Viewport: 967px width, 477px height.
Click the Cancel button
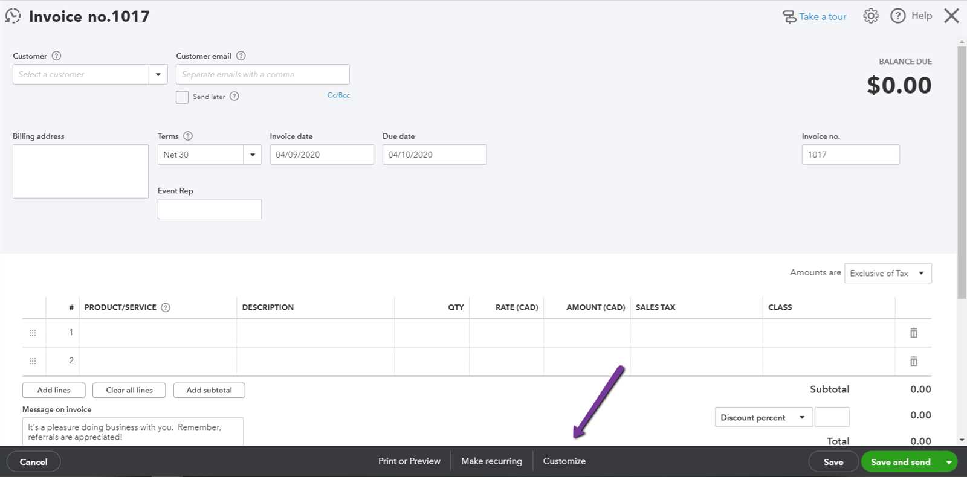pyautogui.click(x=33, y=462)
